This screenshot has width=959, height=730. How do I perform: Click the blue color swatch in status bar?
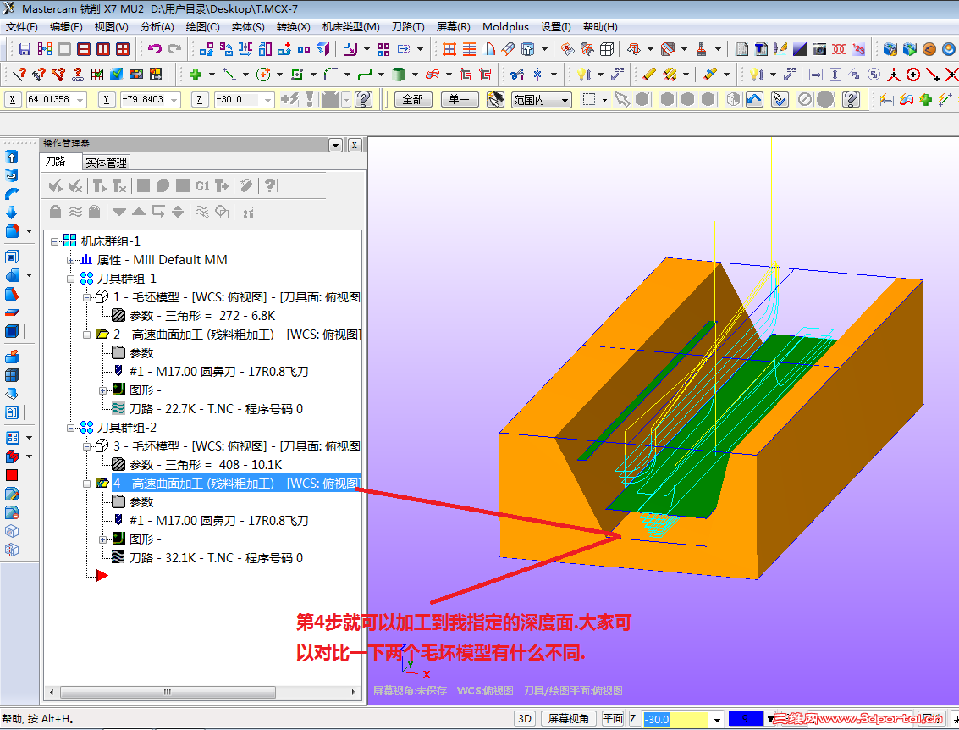coord(744,719)
